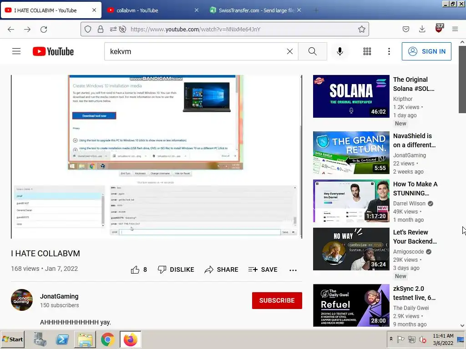Viewport: 466px width, 349px height.
Task: Sign in to YouTube
Action: tap(426, 51)
